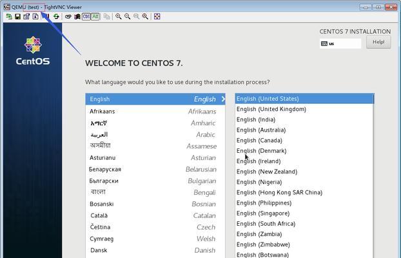Click the TightVNC title bar app icon
401x258 pixels.
click(x=7, y=7)
